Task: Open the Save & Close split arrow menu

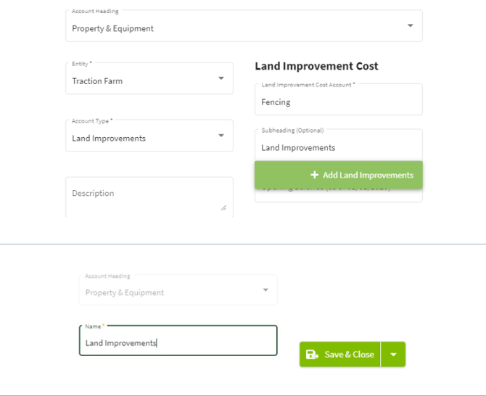Action: click(393, 355)
